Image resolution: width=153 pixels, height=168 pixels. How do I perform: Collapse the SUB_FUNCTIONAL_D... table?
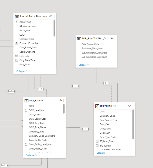[84, 65]
